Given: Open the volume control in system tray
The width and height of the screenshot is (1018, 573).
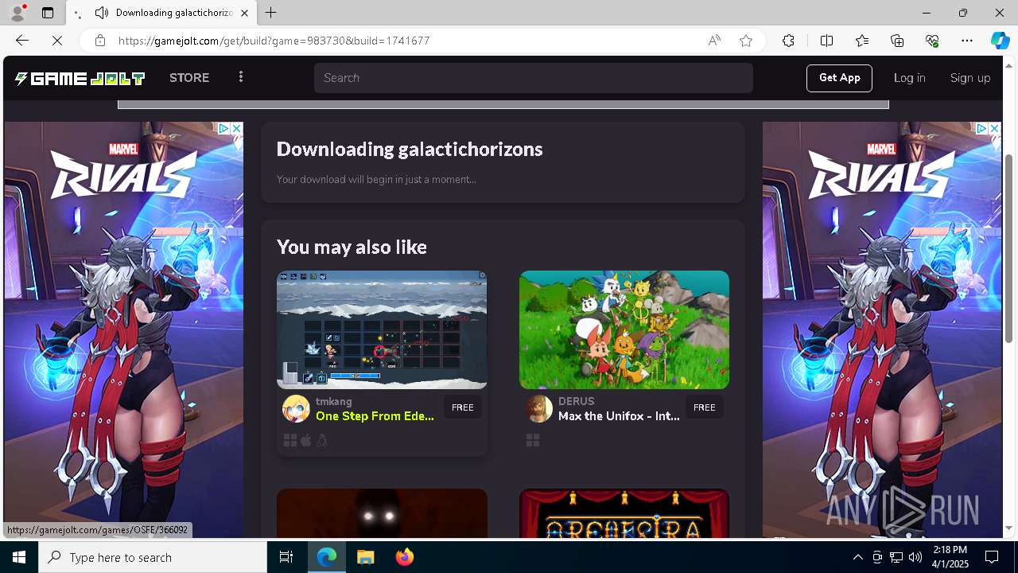Looking at the screenshot, I should 915,557.
